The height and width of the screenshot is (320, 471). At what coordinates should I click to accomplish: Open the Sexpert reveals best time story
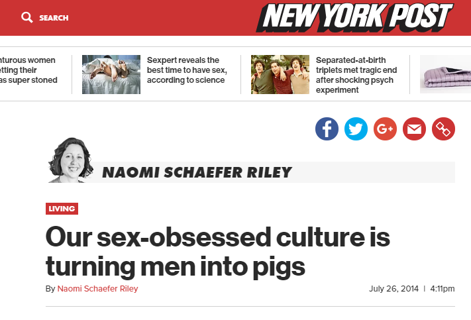(187, 70)
